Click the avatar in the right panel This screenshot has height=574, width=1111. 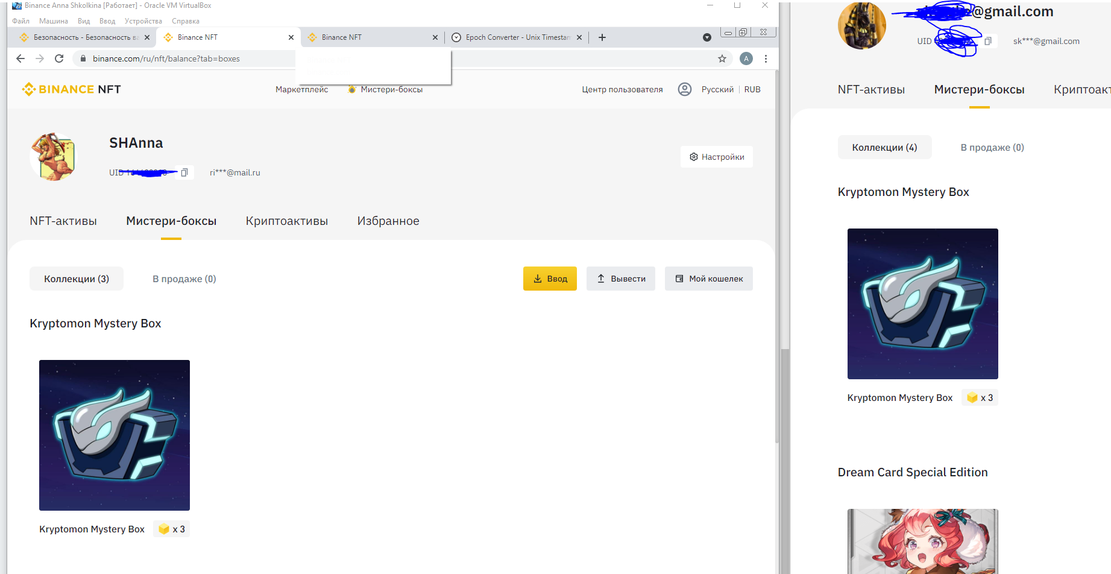tap(862, 26)
